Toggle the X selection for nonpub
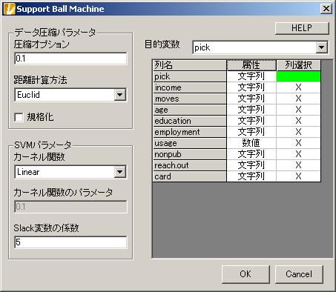The height and width of the screenshot is (292, 336). 298,154
